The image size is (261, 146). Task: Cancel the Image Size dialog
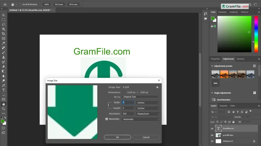pos(146,137)
